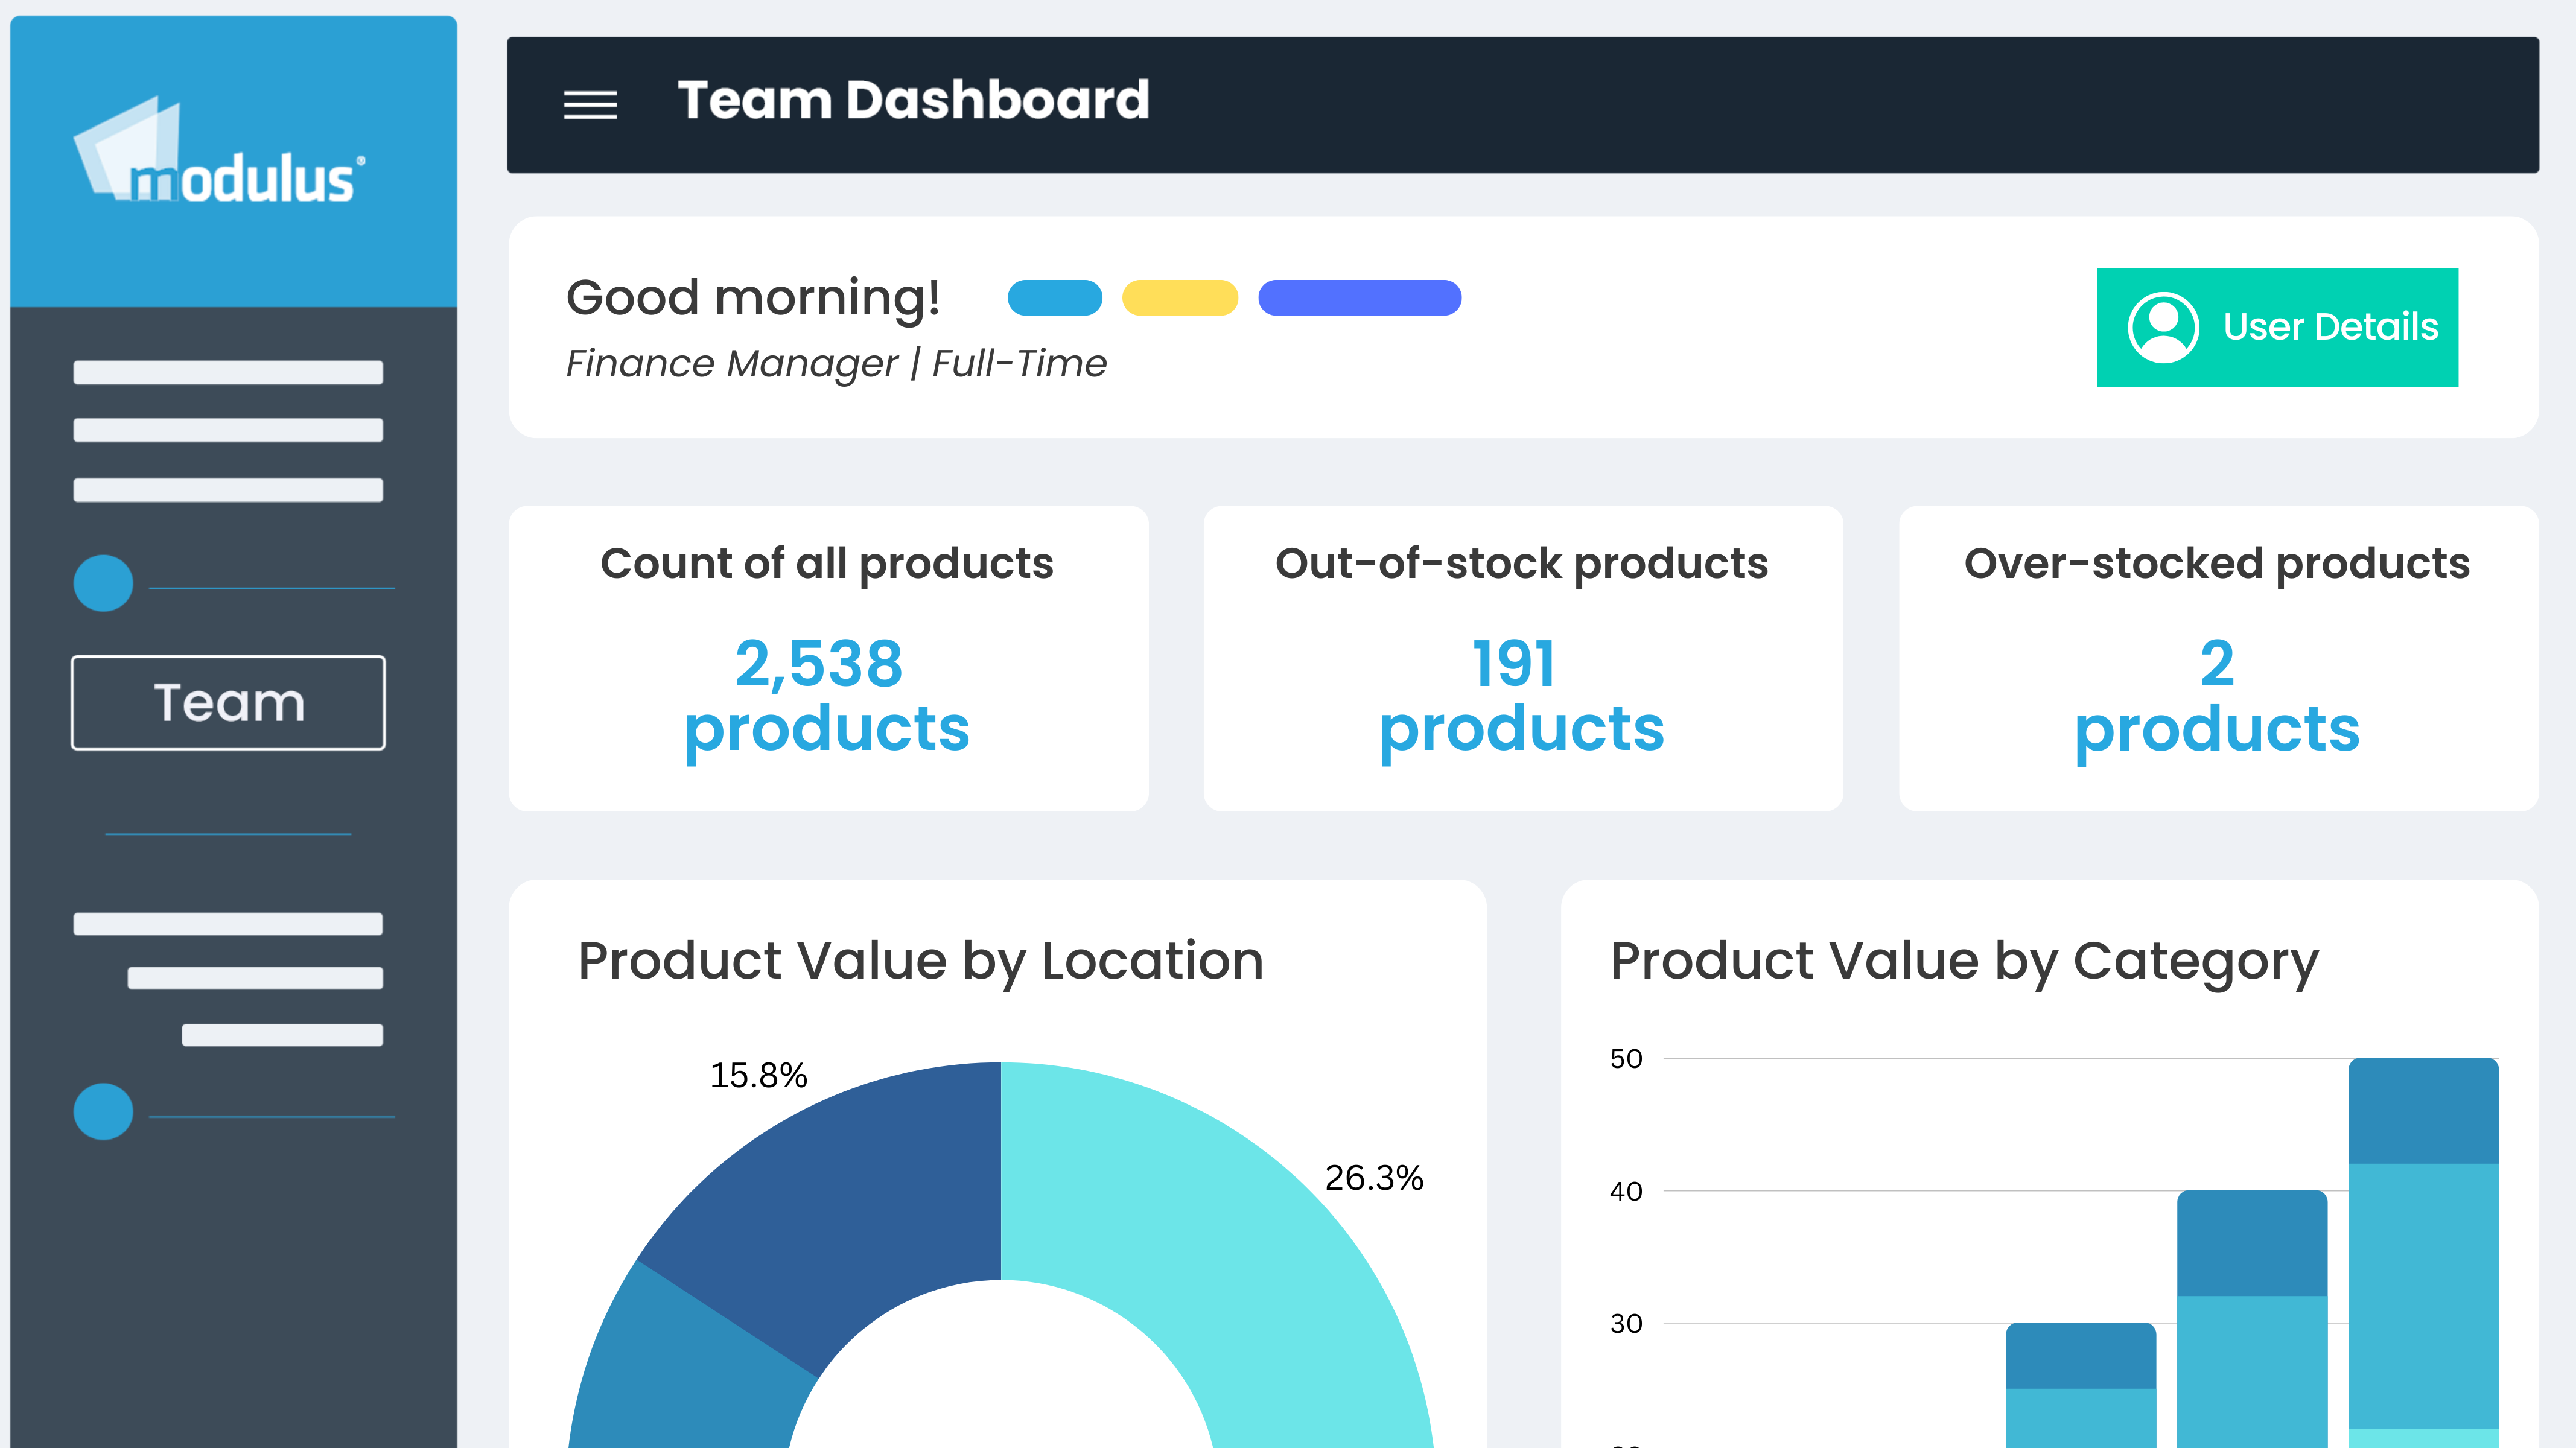Click the yellow status pill
The width and height of the screenshot is (2576, 1448).
click(x=1180, y=298)
